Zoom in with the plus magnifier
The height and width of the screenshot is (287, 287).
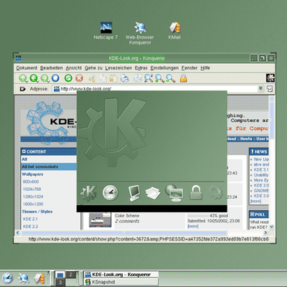click(x=159, y=78)
